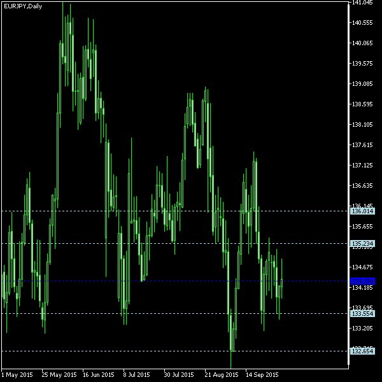The width and height of the screenshot is (382, 382).
Task: Click the 21 Aug 2015 date label
Action: click(222, 374)
